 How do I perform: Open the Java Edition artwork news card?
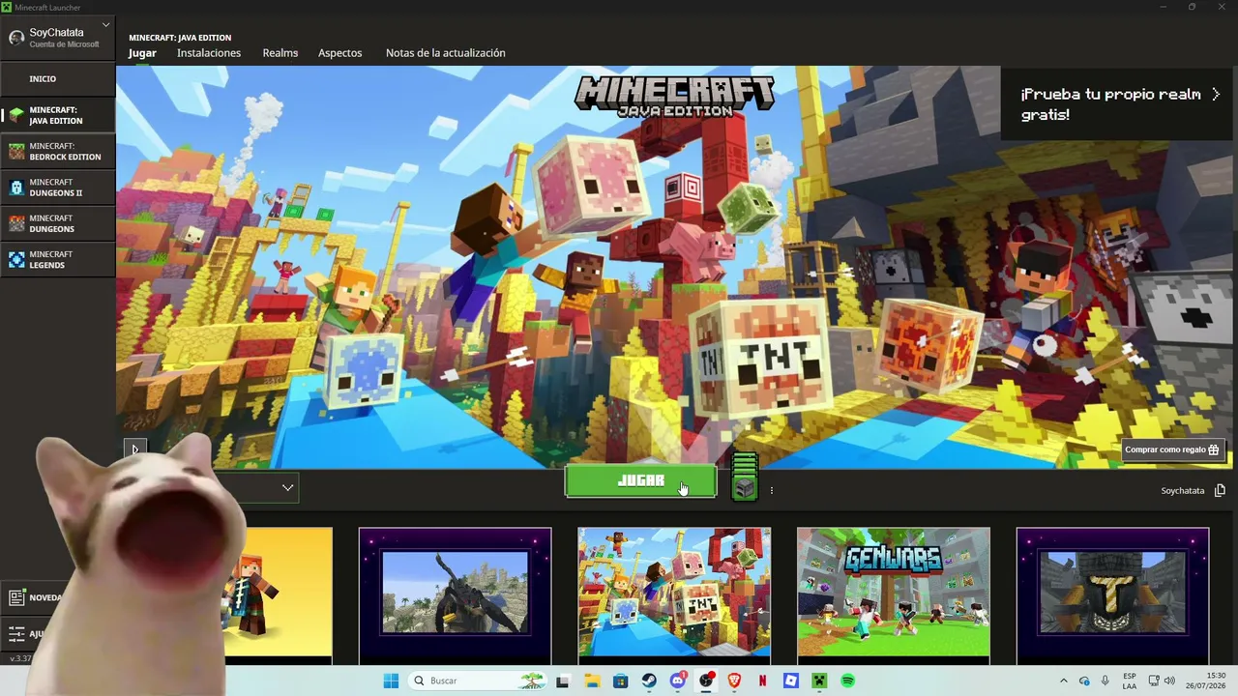coord(674,595)
